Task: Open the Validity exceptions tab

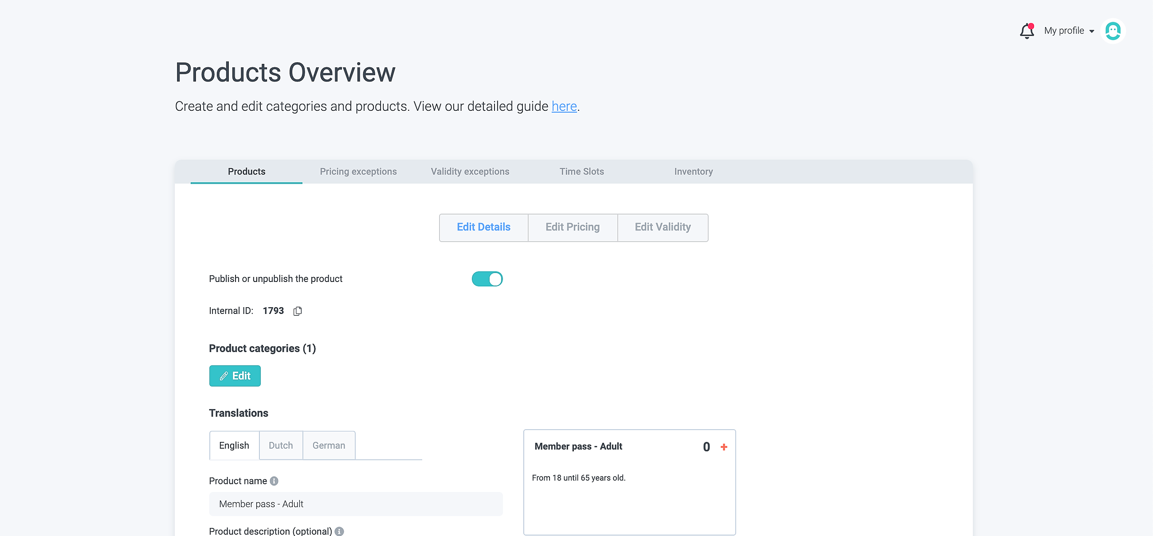Action: tap(470, 172)
